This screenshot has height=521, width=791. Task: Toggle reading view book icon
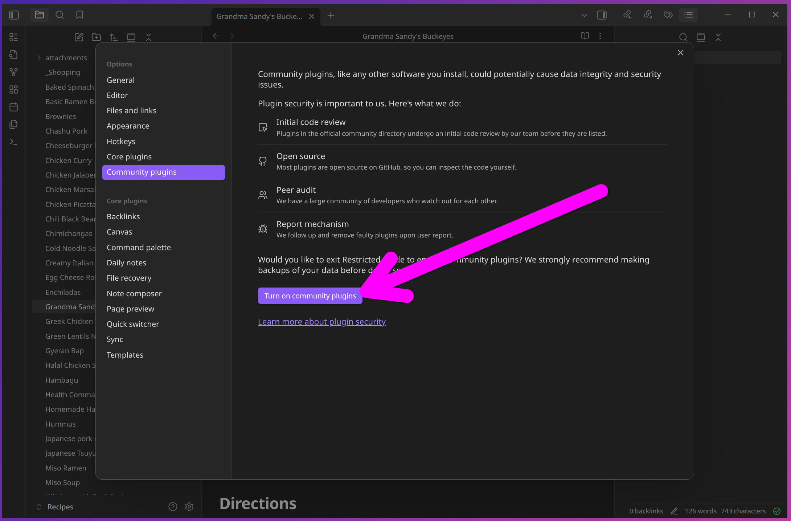point(585,36)
